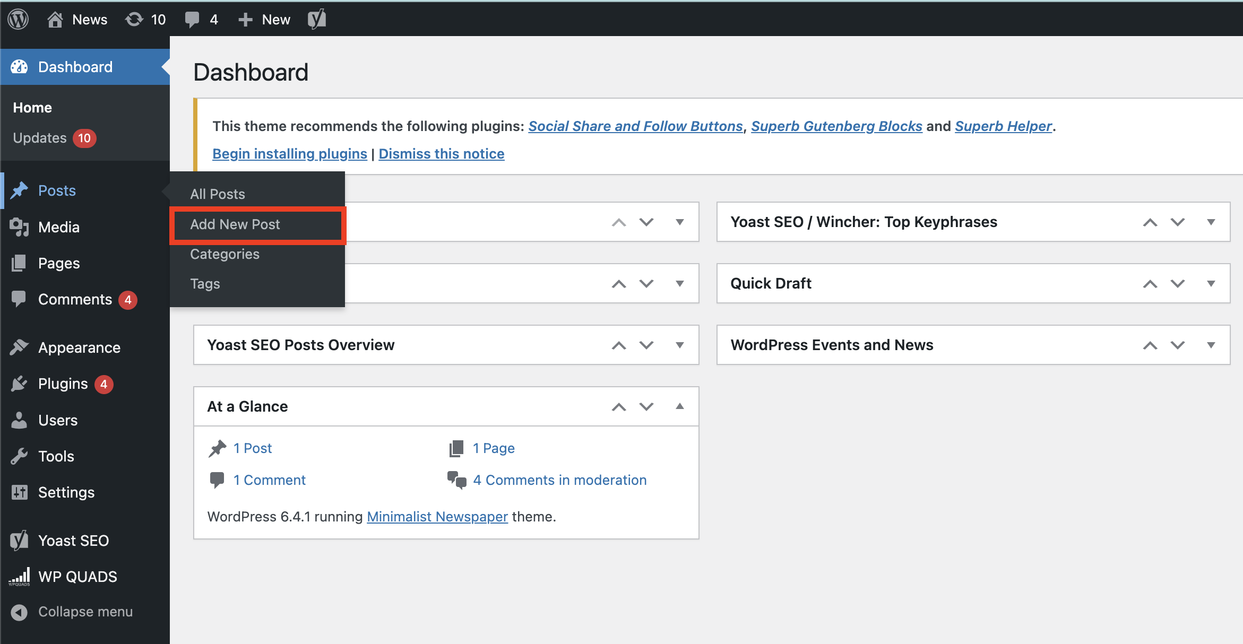The width and height of the screenshot is (1243, 644).
Task: Click Begin installing plugins link
Action: pyautogui.click(x=290, y=154)
